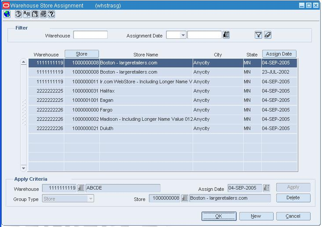
Task: Click the blue-green globe toolbar icon
Action: [7, 14]
